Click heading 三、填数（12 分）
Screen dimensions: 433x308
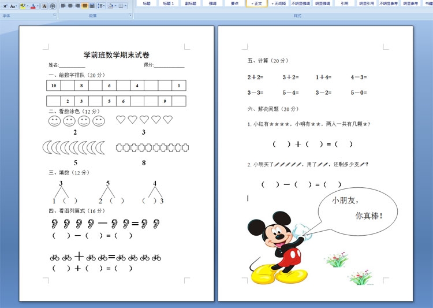69,173
